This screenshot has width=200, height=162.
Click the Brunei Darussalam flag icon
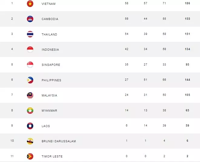pos(30,141)
